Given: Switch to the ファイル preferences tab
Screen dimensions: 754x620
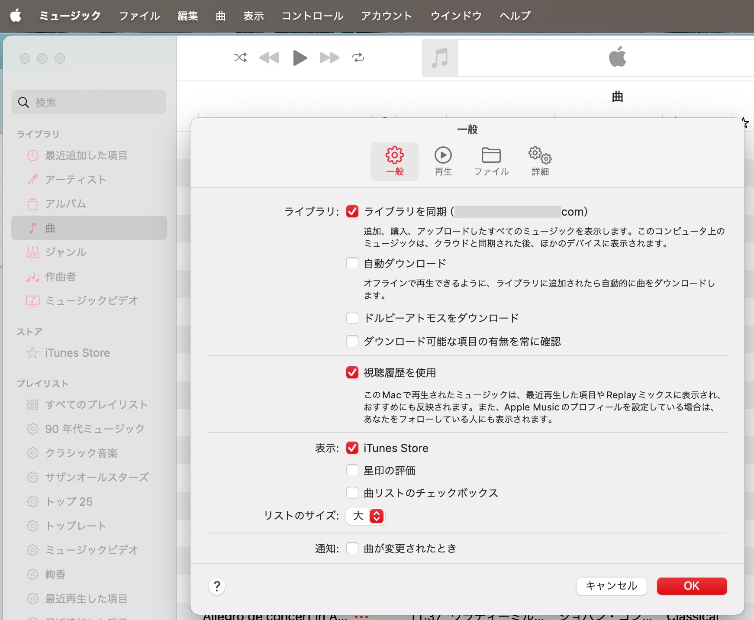Looking at the screenshot, I should 491,161.
